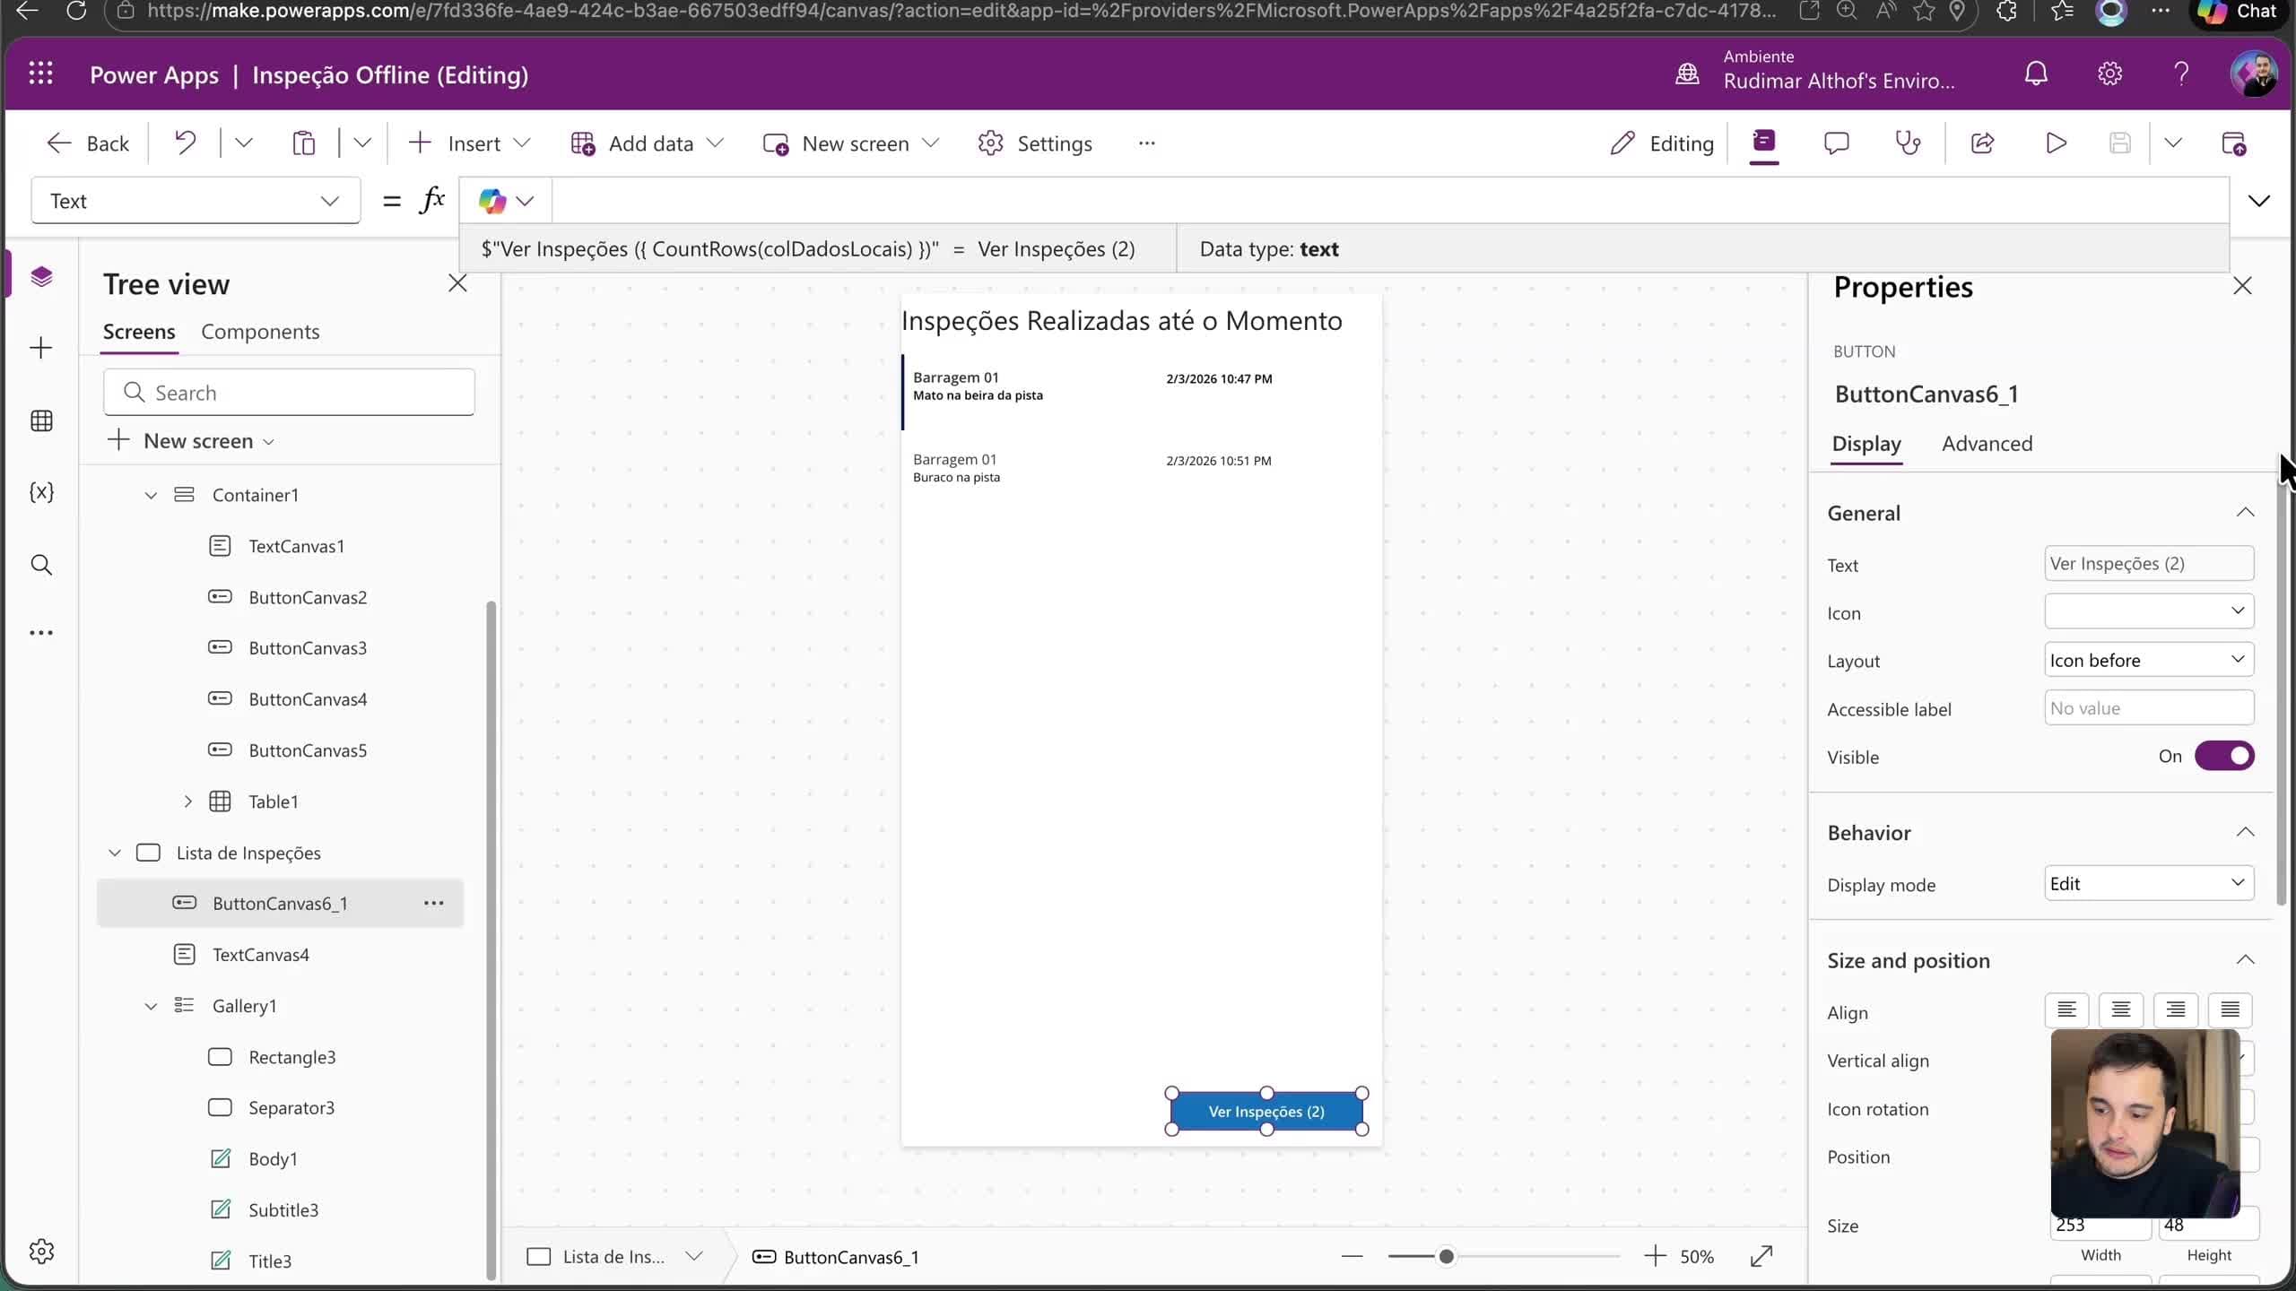The image size is (2296, 1291).
Task: Open the Data panel in the left sidebar
Action: (x=41, y=420)
